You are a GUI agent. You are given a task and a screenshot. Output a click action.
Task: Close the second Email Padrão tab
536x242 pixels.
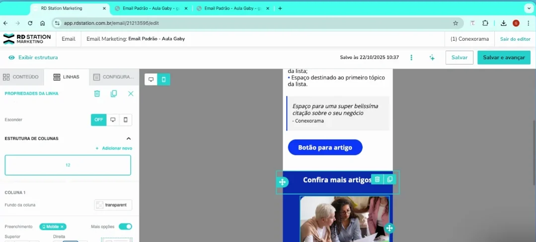click(186, 8)
